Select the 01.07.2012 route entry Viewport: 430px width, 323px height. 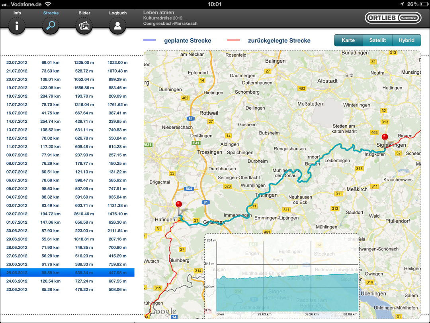click(67, 222)
